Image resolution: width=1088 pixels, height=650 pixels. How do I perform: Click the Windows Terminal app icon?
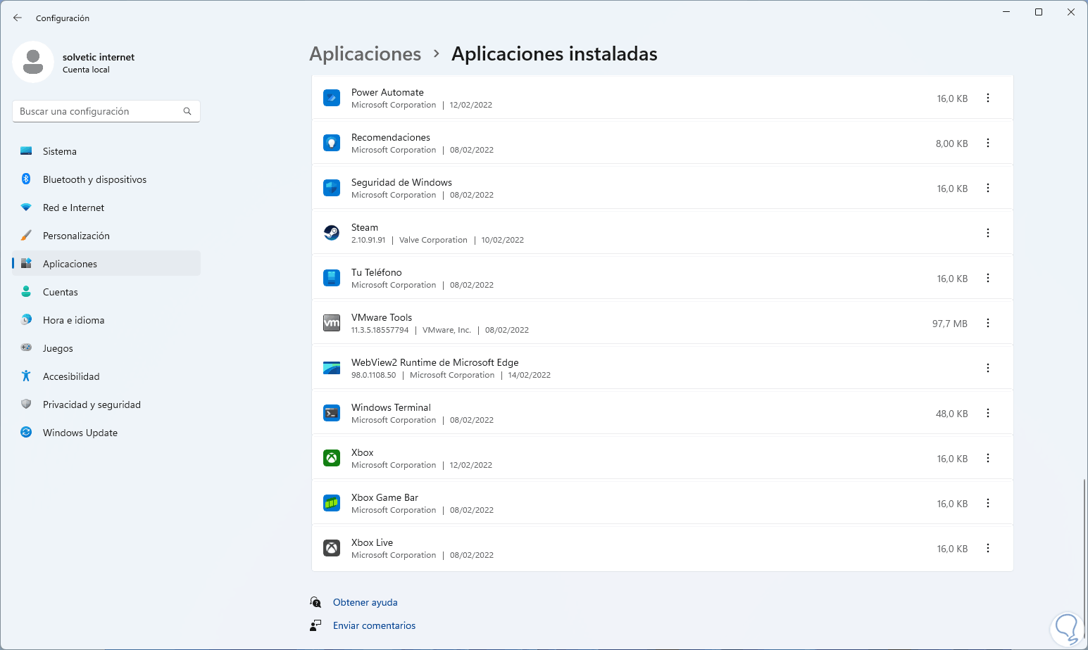pos(332,413)
